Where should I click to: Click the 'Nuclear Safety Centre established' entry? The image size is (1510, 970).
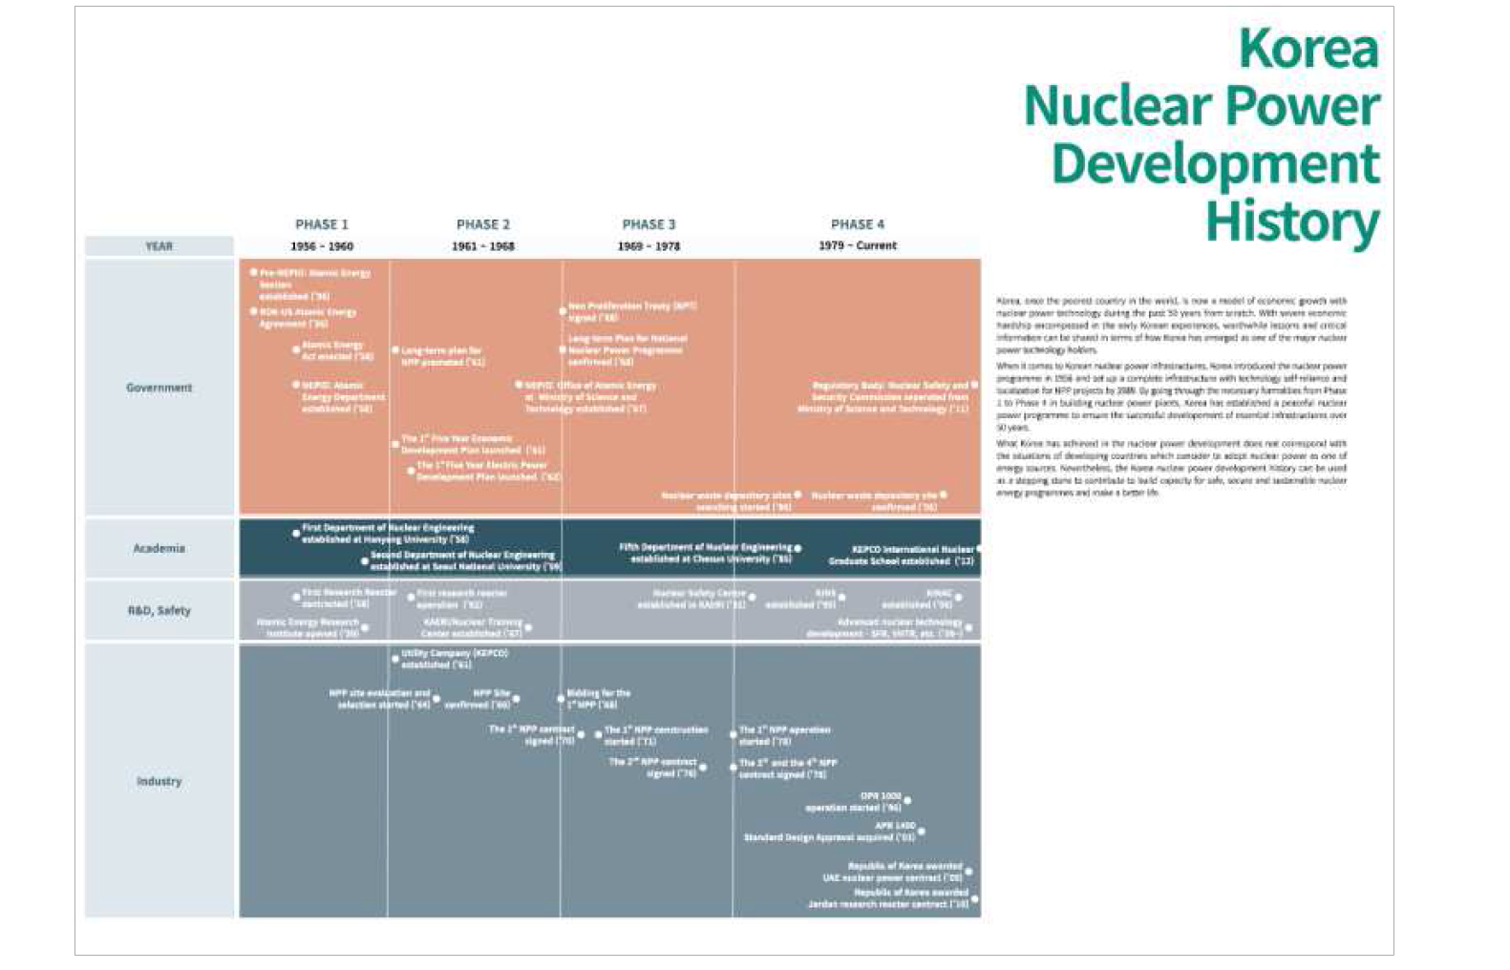[697, 599]
